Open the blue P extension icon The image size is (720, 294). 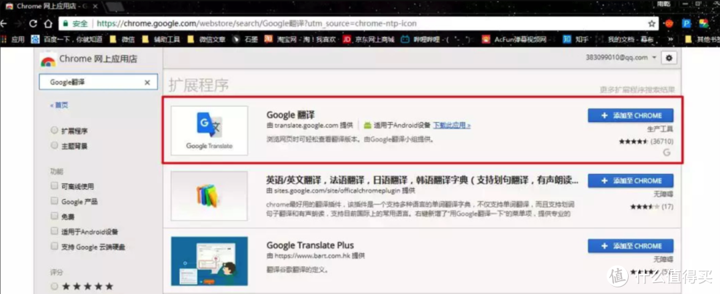[687, 23]
